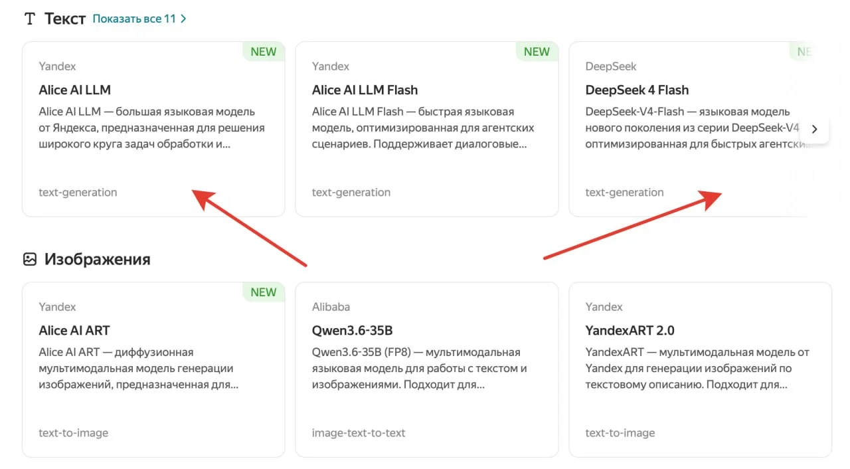This screenshot has height=469, width=850.
Task: Click the Alibaba vendor label
Action: 331,307
